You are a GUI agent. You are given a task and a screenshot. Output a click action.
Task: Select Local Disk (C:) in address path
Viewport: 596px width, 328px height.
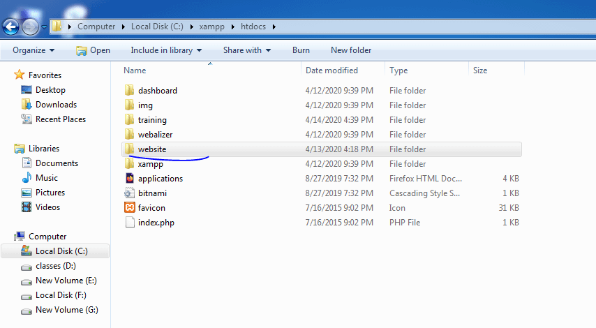[x=157, y=27]
